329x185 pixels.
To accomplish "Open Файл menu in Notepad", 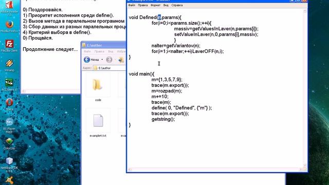I will tap(132, 5).
